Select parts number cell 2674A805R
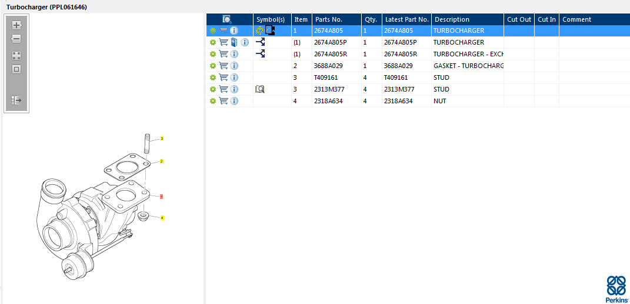 click(x=336, y=54)
